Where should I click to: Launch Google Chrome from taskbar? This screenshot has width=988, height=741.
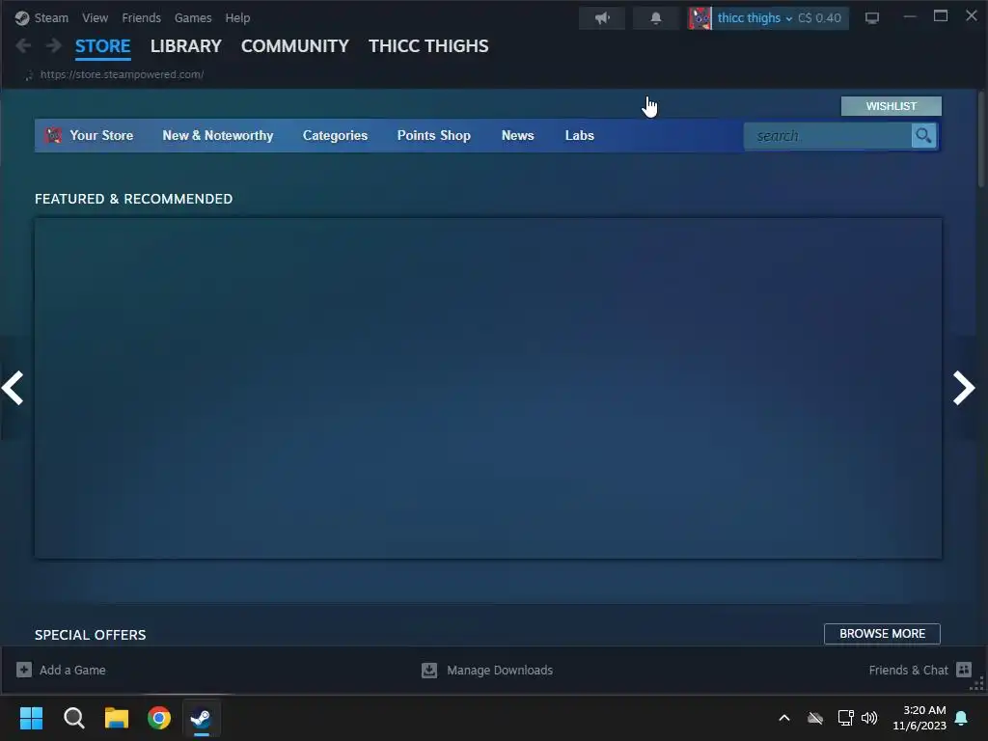coord(159,718)
